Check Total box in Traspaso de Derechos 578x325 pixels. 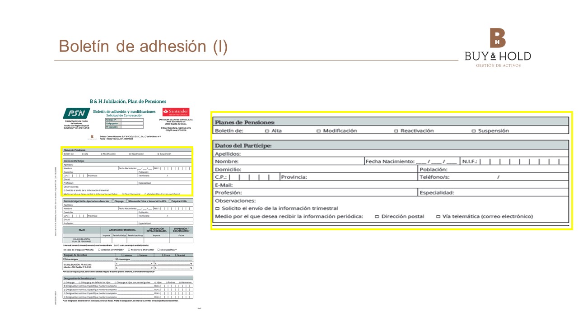tap(163, 255)
